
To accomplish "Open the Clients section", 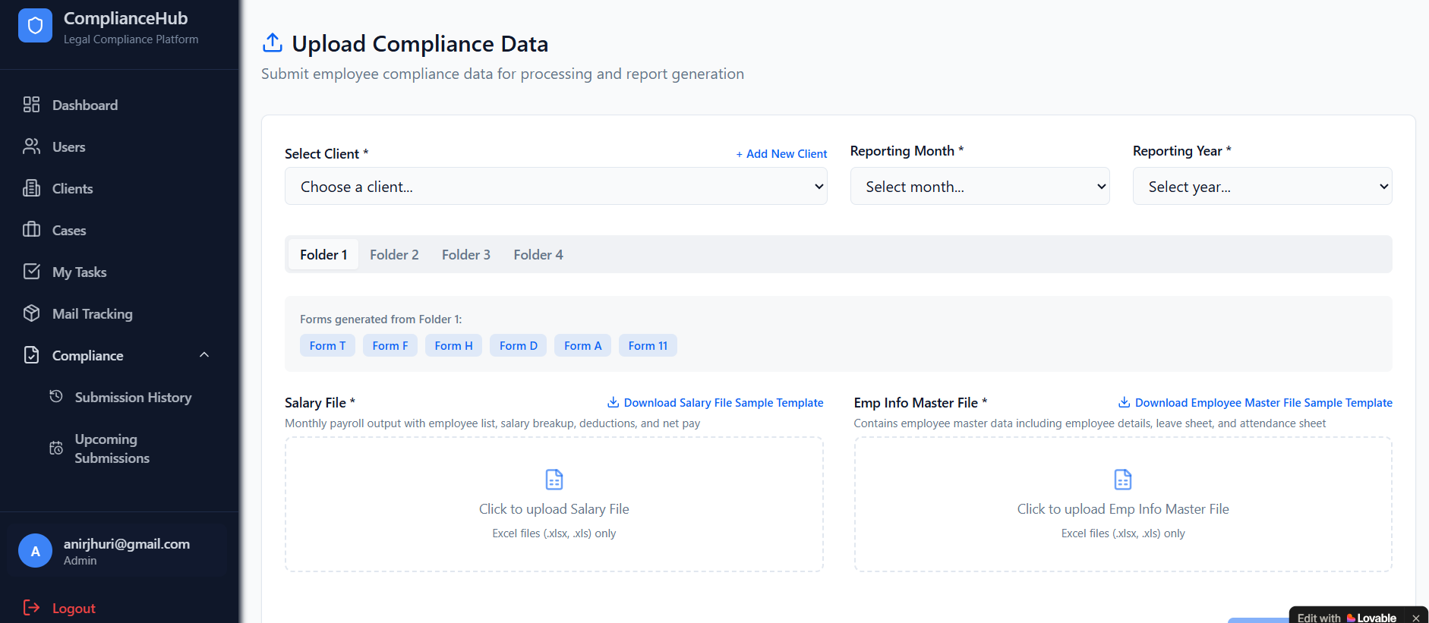I will pos(119,188).
